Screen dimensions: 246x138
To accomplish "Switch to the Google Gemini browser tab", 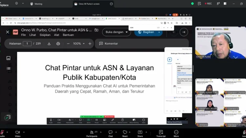I will [96, 18].
